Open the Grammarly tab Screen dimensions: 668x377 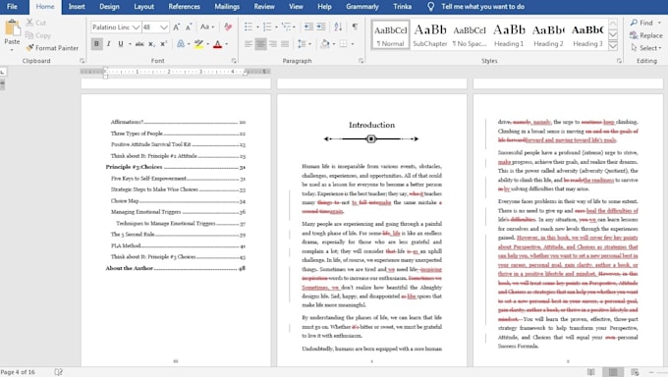(362, 7)
